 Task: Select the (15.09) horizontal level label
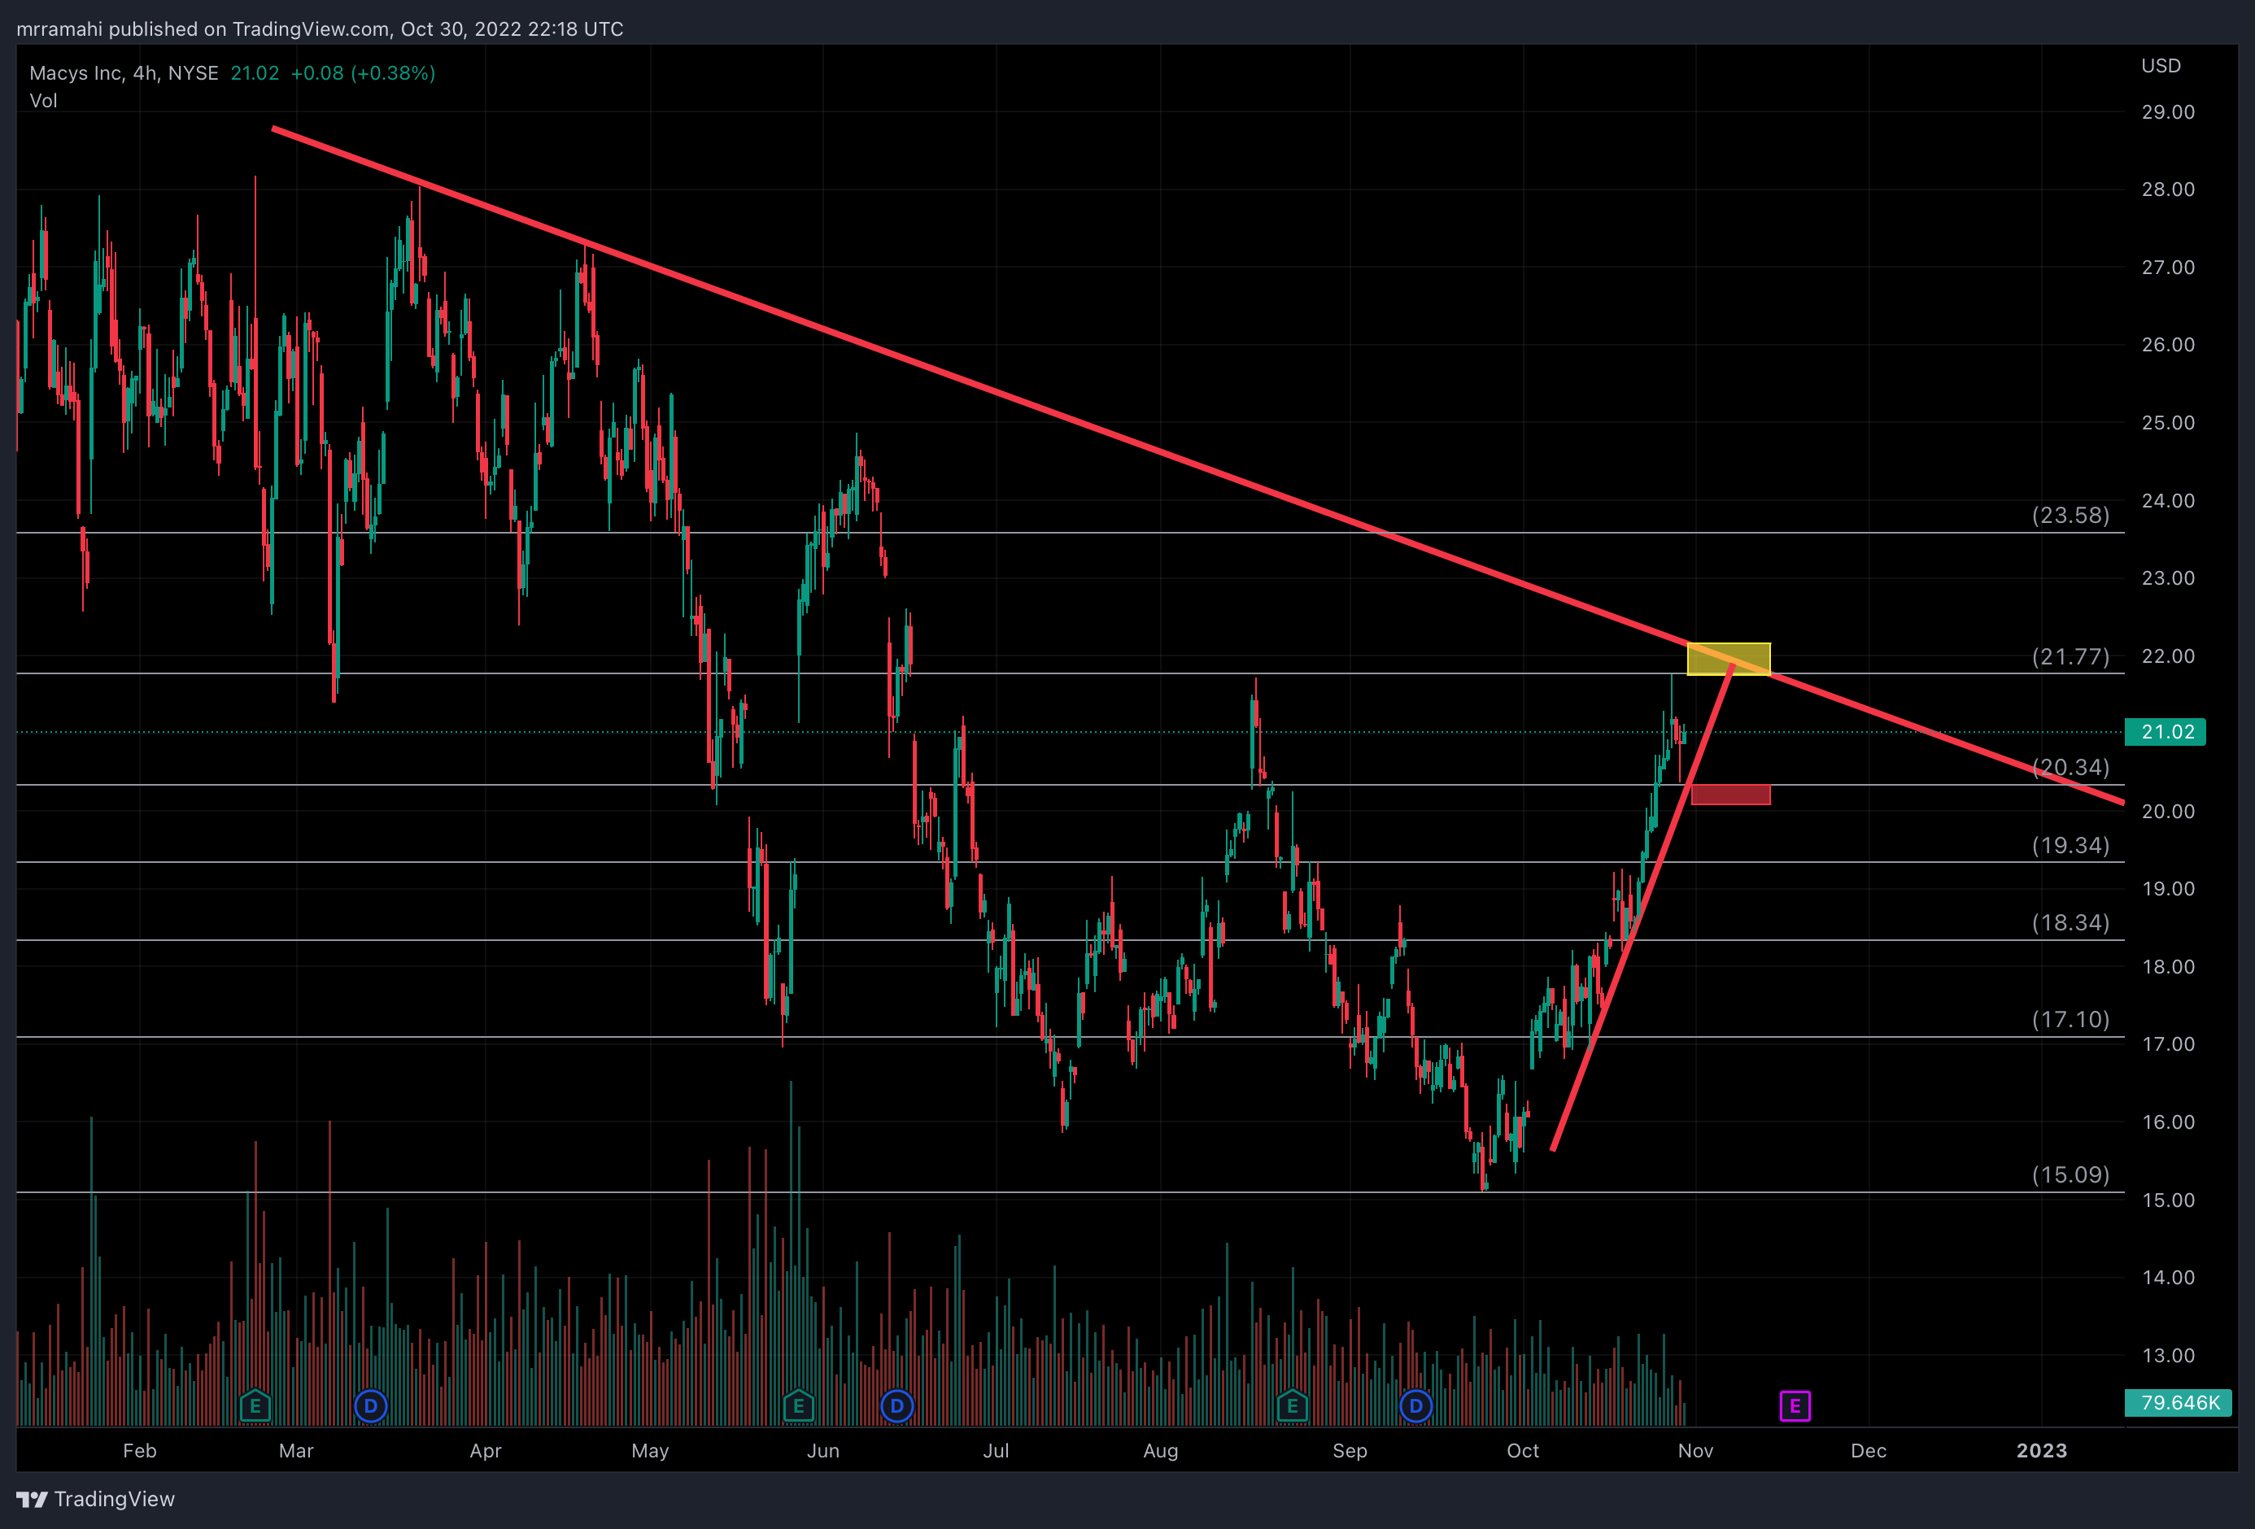click(x=2070, y=1175)
